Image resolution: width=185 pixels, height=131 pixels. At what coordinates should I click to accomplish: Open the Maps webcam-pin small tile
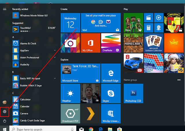click(159, 28)
